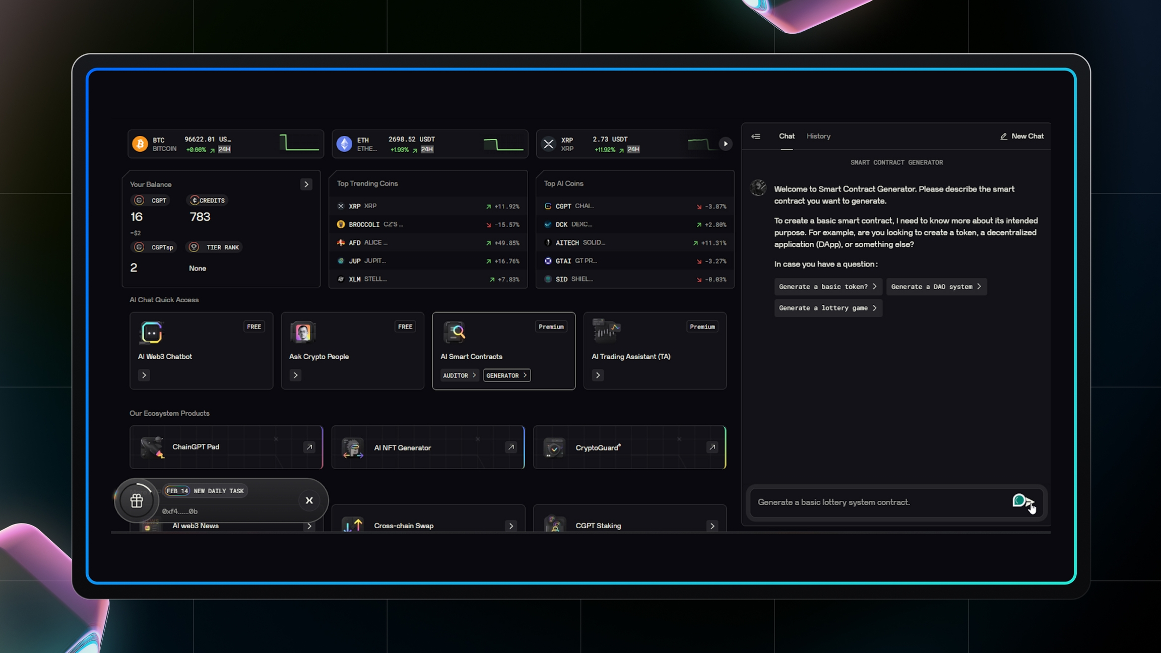Open the GENERATOR option under AI Smart Contracts

pos(506,375)
